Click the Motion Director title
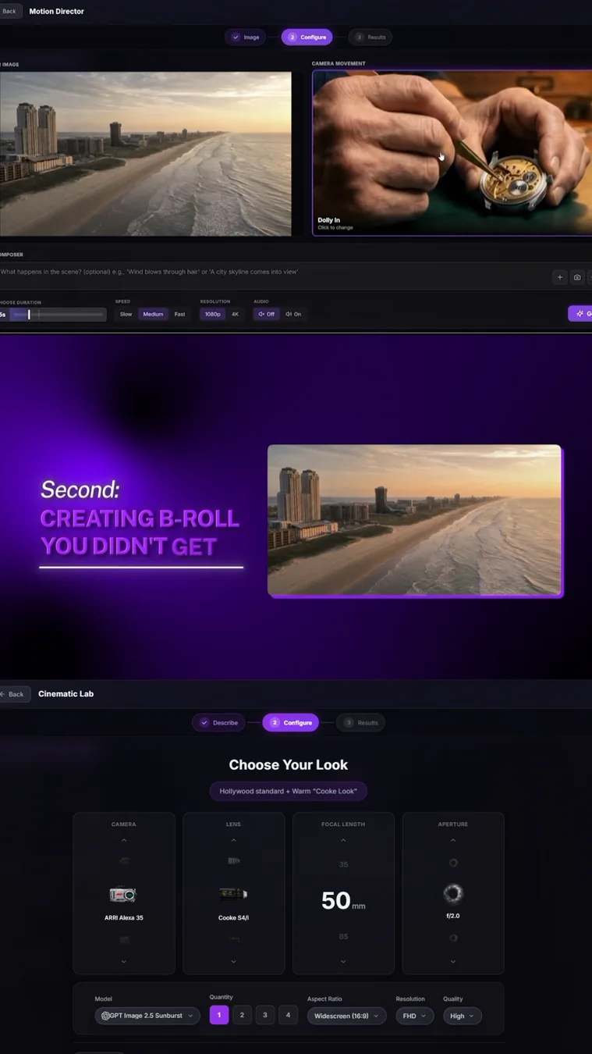Screen dimensions: 592x1054 point(56,11)
